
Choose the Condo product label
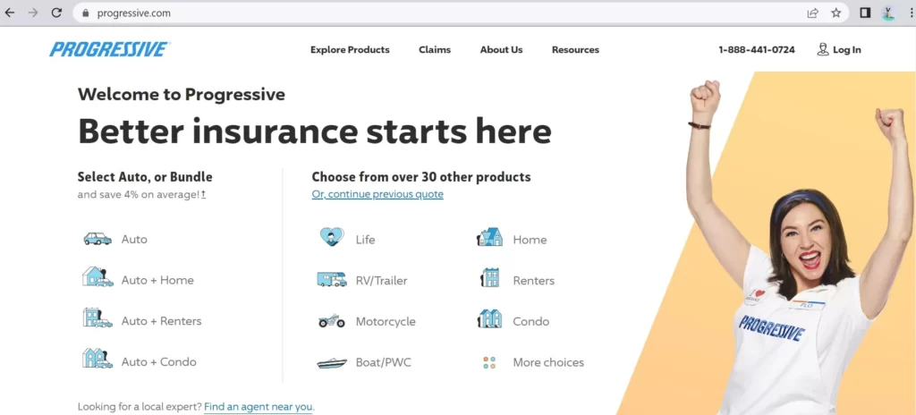[x=531, y=321]
